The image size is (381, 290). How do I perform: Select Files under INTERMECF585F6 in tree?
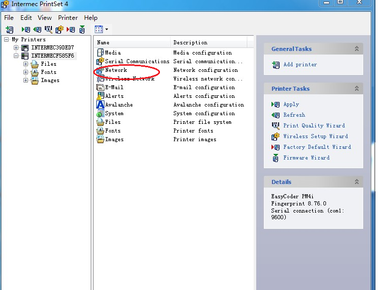point(48,64)
